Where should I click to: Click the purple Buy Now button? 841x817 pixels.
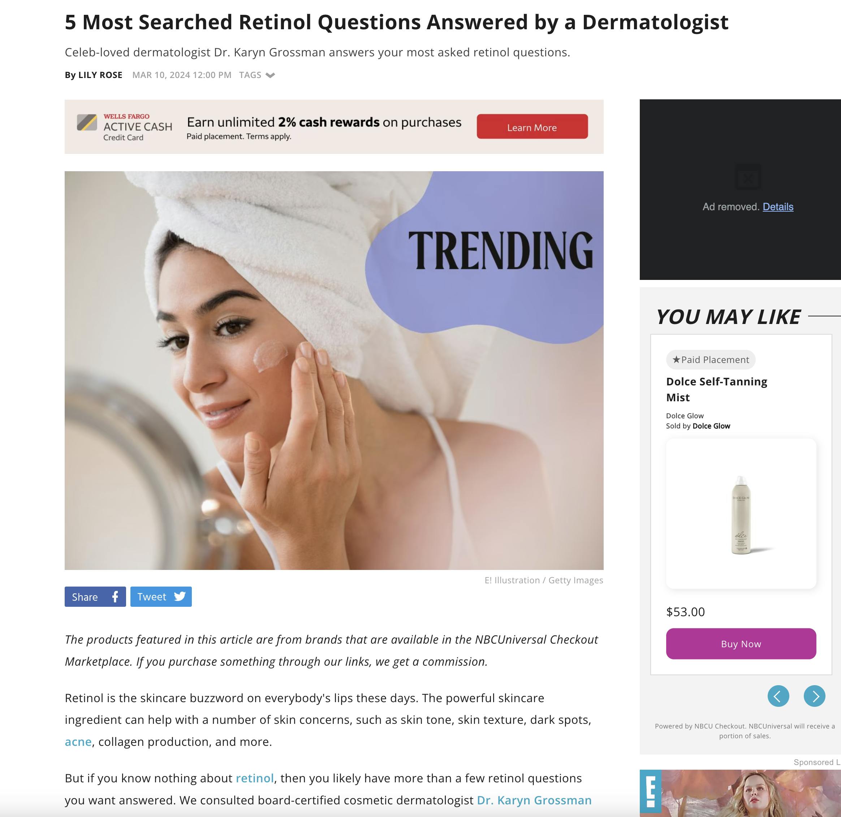pyautogui.click(x=741, y=644)
